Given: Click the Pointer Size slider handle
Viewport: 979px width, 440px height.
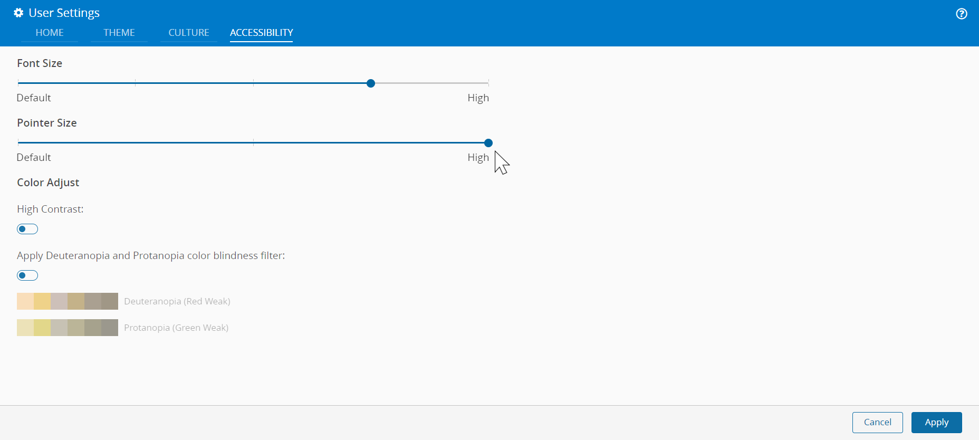Looking at the screenshot, I should click(488, 143).
